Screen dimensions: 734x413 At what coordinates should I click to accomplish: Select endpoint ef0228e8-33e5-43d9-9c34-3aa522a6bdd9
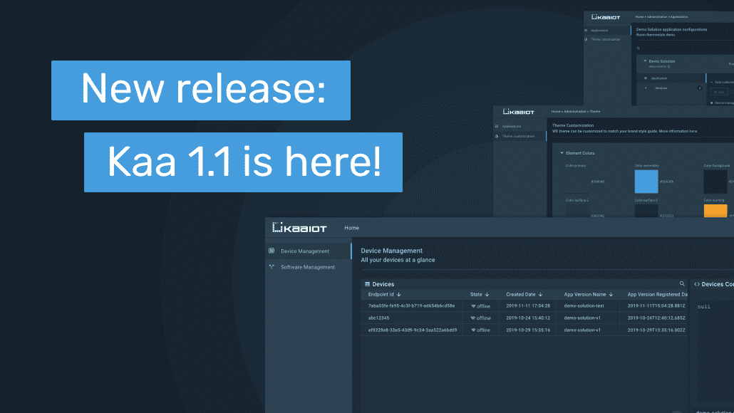click(413, 330)
